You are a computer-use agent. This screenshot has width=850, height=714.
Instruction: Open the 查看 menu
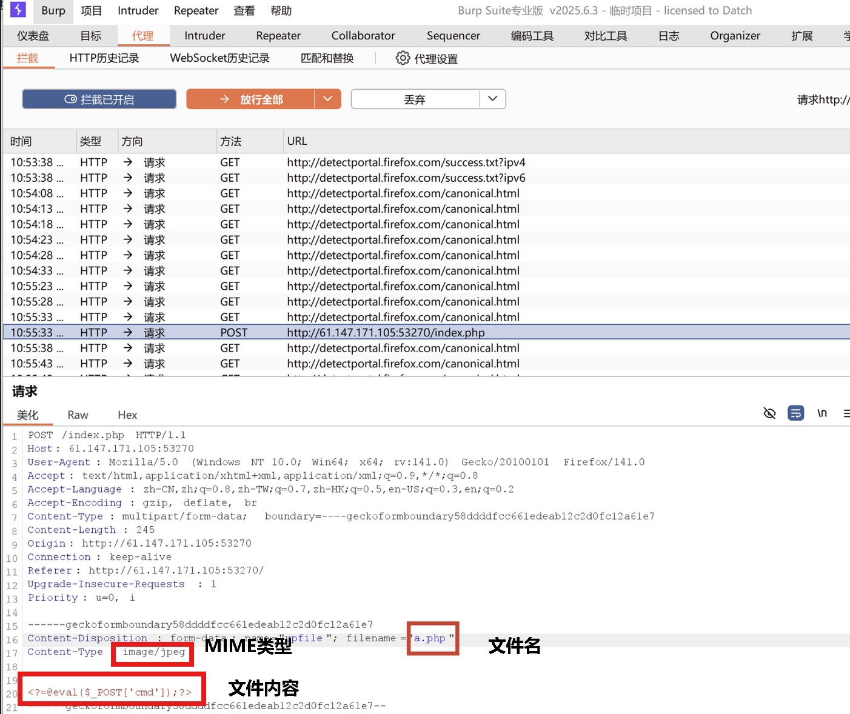(x=244, y=10)
